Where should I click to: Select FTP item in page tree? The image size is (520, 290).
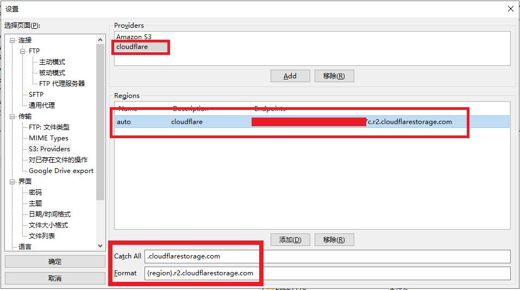coord(34,51)
